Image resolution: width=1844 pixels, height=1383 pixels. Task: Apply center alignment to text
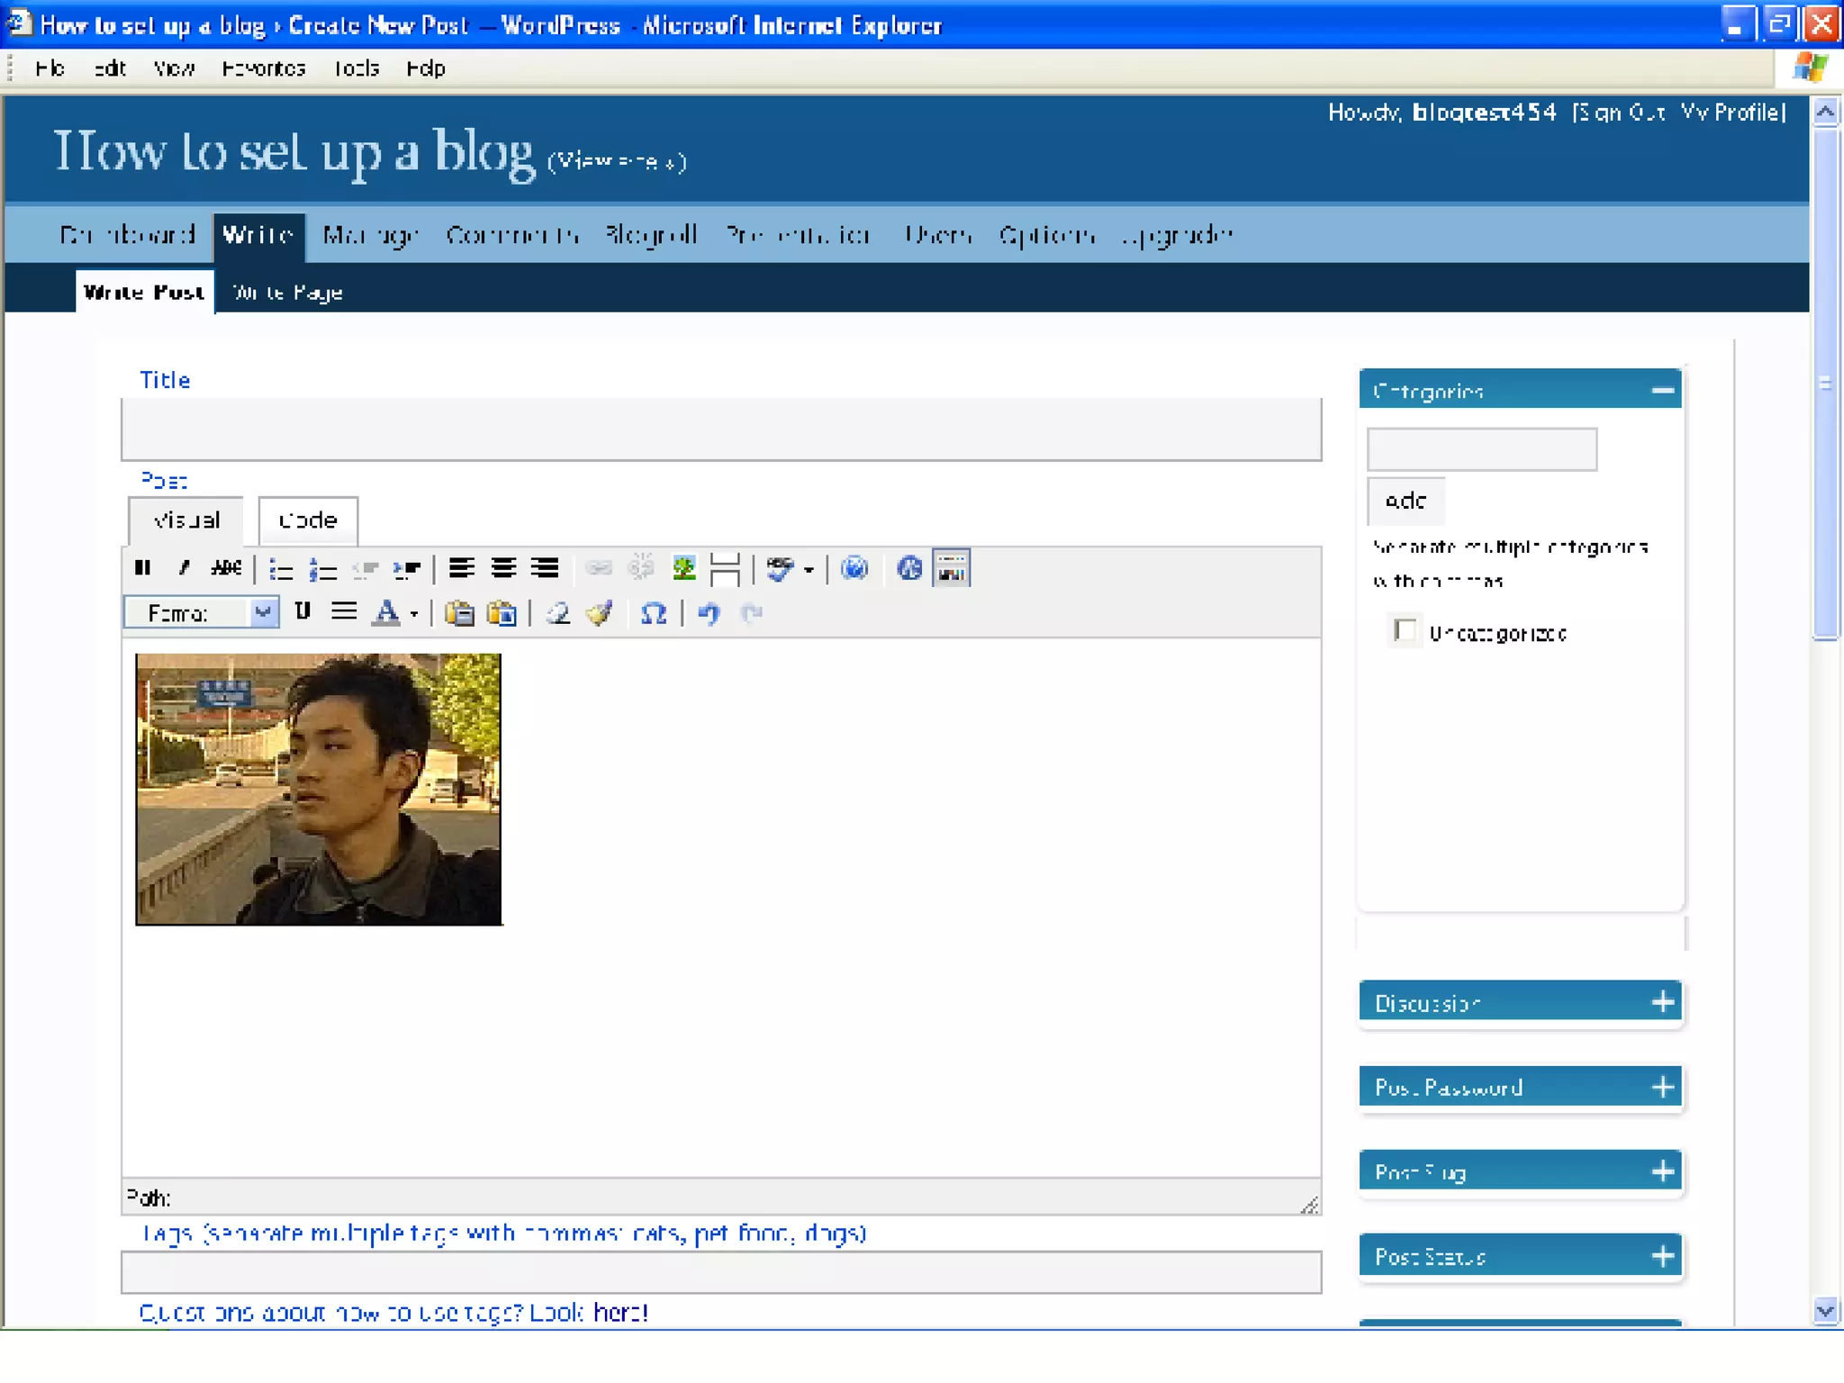(503, 568)
